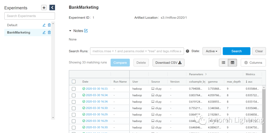Open the Columns selector
Image resolution: width=273 pixels, height=133 pixels.
point(253,63)
